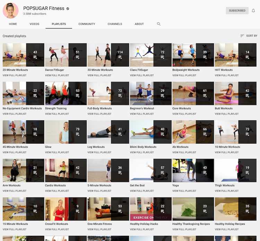Image resolution: width=260 pixels, height=241 pixels.
Task: Open the Beginner's Workout playlist thumbnail
Action: [151, 93]
